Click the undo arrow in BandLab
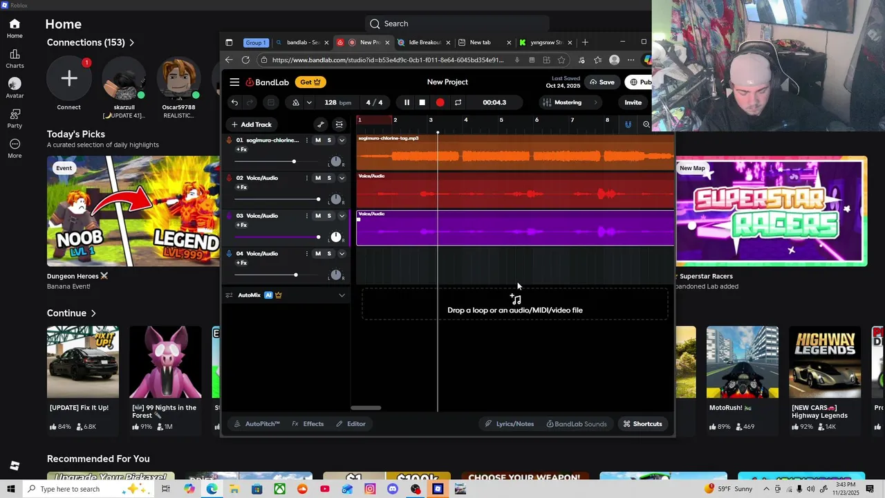Viewport: 885px width, 498px height. (x=234, y=102)
